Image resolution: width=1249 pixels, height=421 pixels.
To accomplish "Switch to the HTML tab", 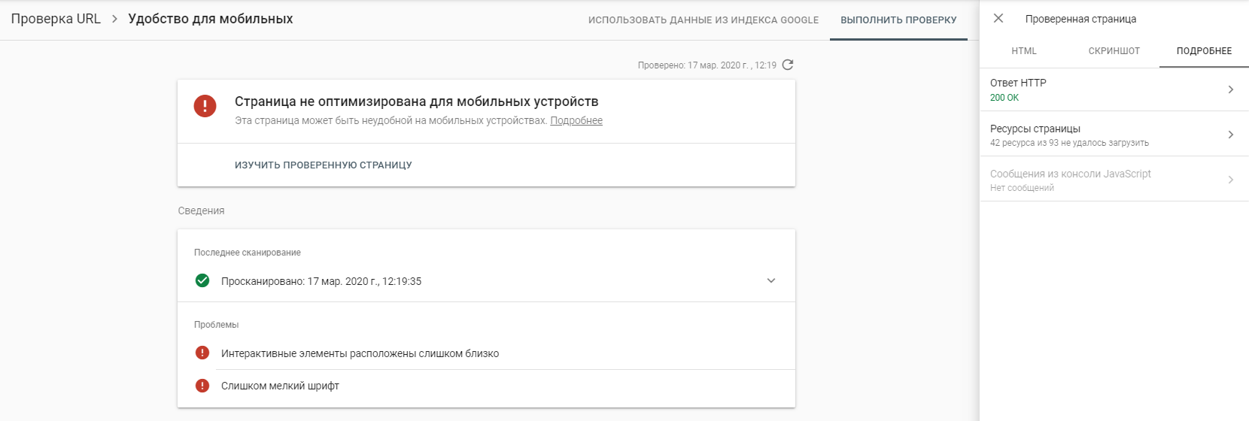I will [x=1024, y=51].
